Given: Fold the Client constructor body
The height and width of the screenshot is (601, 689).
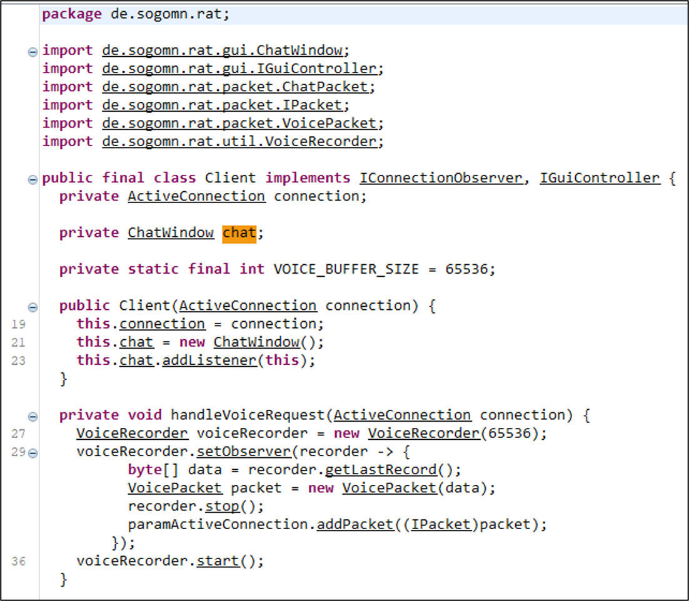Looking at the screenshot, I should pos(33,307).
